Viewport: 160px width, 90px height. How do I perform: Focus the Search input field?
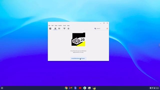click(x=101, y=28)
